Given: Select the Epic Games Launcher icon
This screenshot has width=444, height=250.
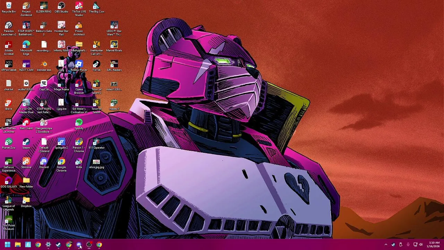Looking at the screenshot, I should pyautogui.click(x=9, y=126).
